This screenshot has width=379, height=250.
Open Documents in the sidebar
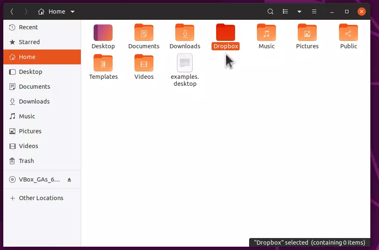pyautogui.click(x=42, y=87)
